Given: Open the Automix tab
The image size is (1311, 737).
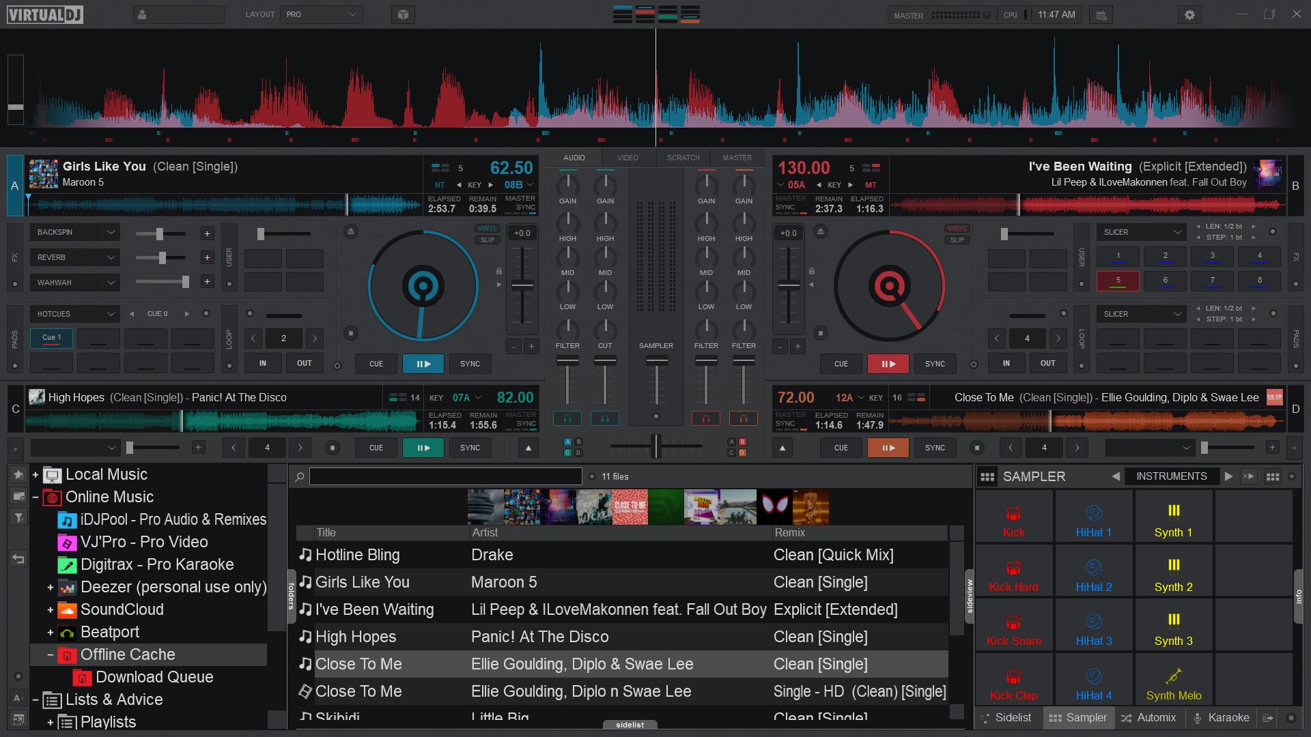Looking at the screenshot, I should coord(1148,718).
